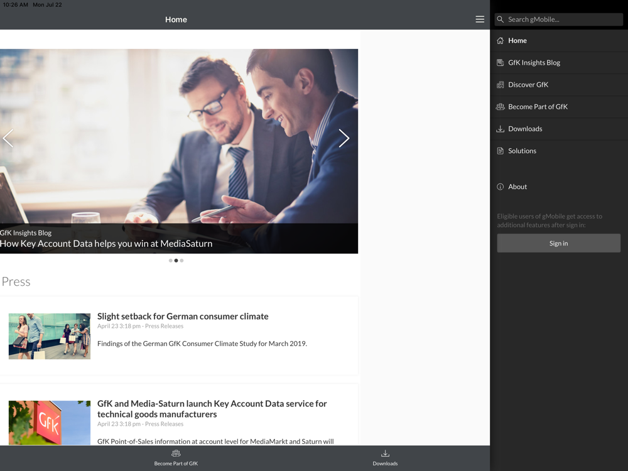Screen dimensions: 628x471
Task: Select Become Part of GfK in side menu
Action: (559, 107)
